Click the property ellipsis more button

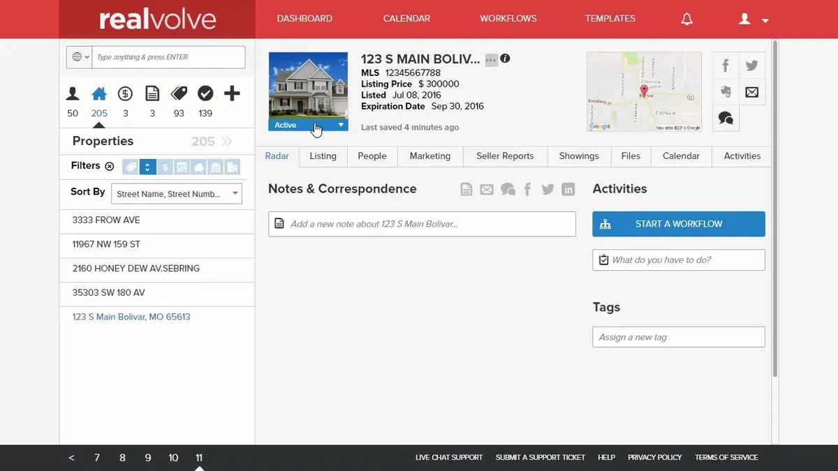(491, 60)
